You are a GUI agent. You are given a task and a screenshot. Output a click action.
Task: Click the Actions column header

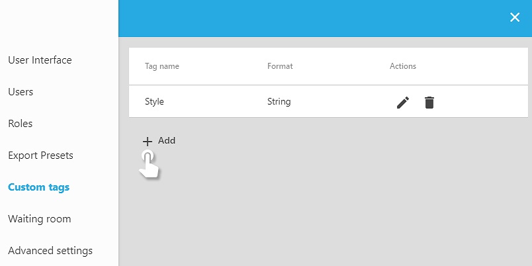tap(403, 66)
